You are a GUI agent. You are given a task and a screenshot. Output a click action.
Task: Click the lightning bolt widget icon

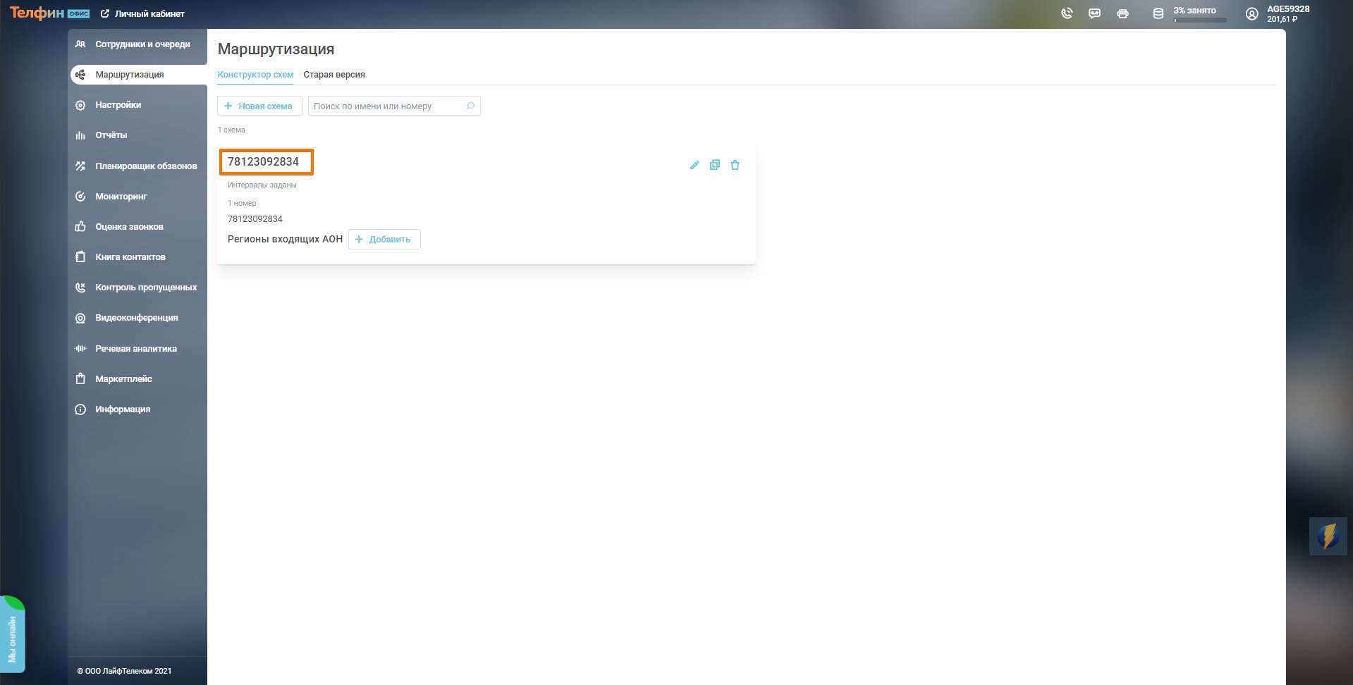pos(1328,536)
